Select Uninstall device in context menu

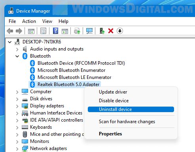(x=131, y=109)
